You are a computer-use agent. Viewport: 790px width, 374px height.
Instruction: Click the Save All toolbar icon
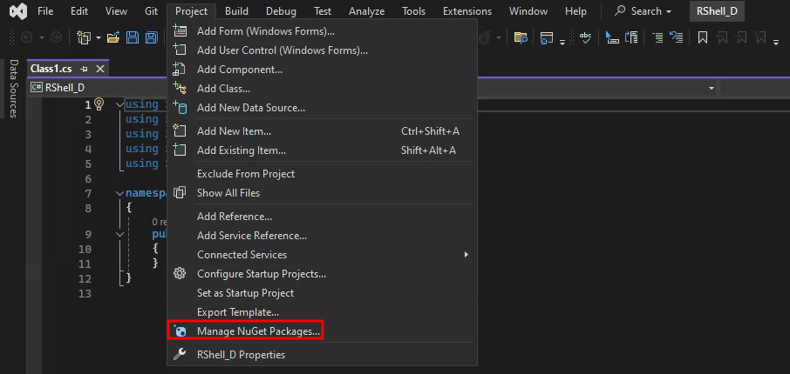pos(152,37)
